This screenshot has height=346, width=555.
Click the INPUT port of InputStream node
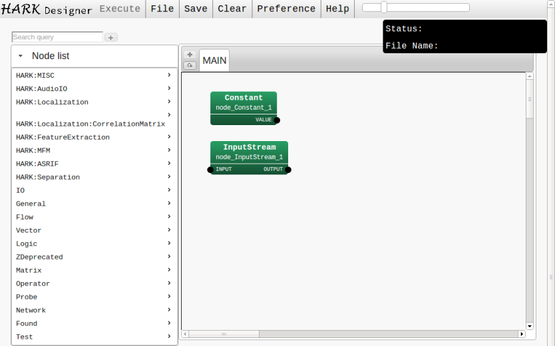pos(211,170)
